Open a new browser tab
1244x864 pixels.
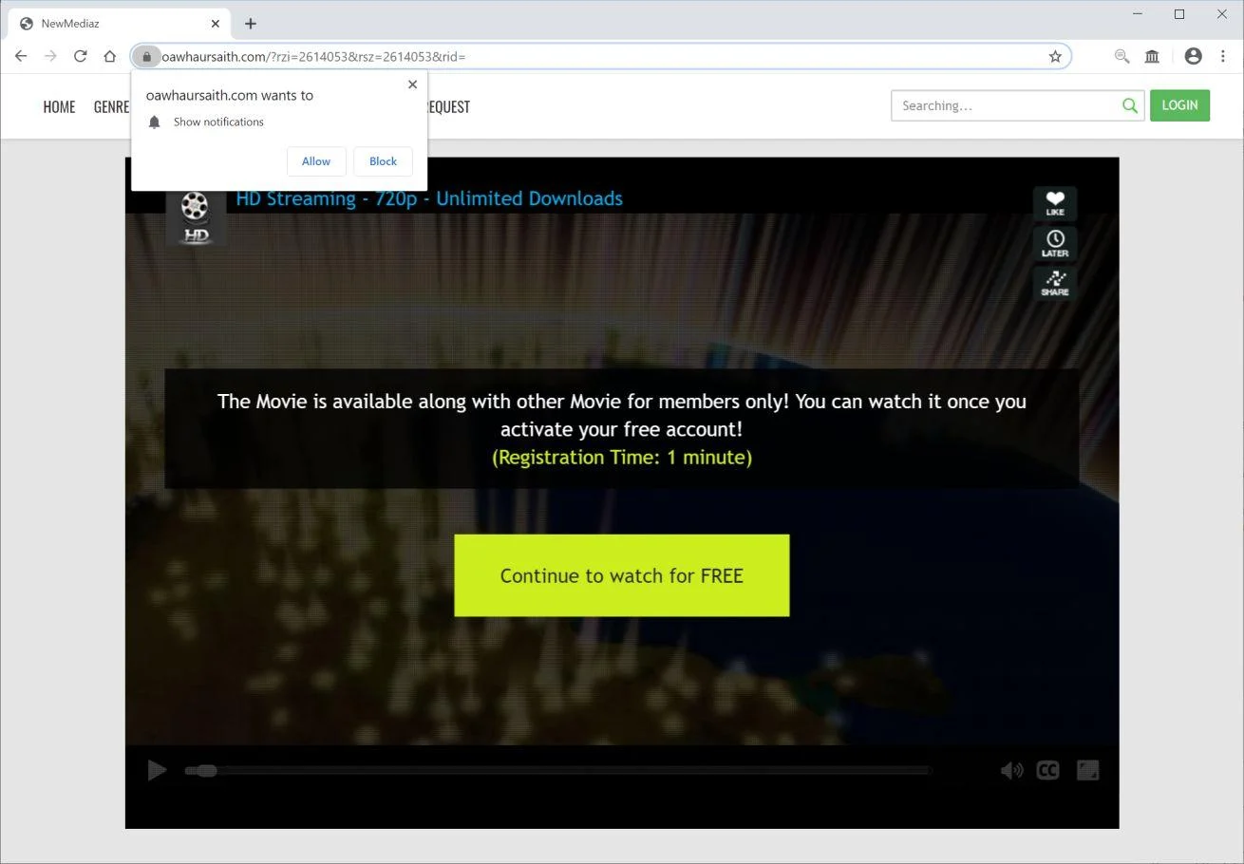(251, 24)
